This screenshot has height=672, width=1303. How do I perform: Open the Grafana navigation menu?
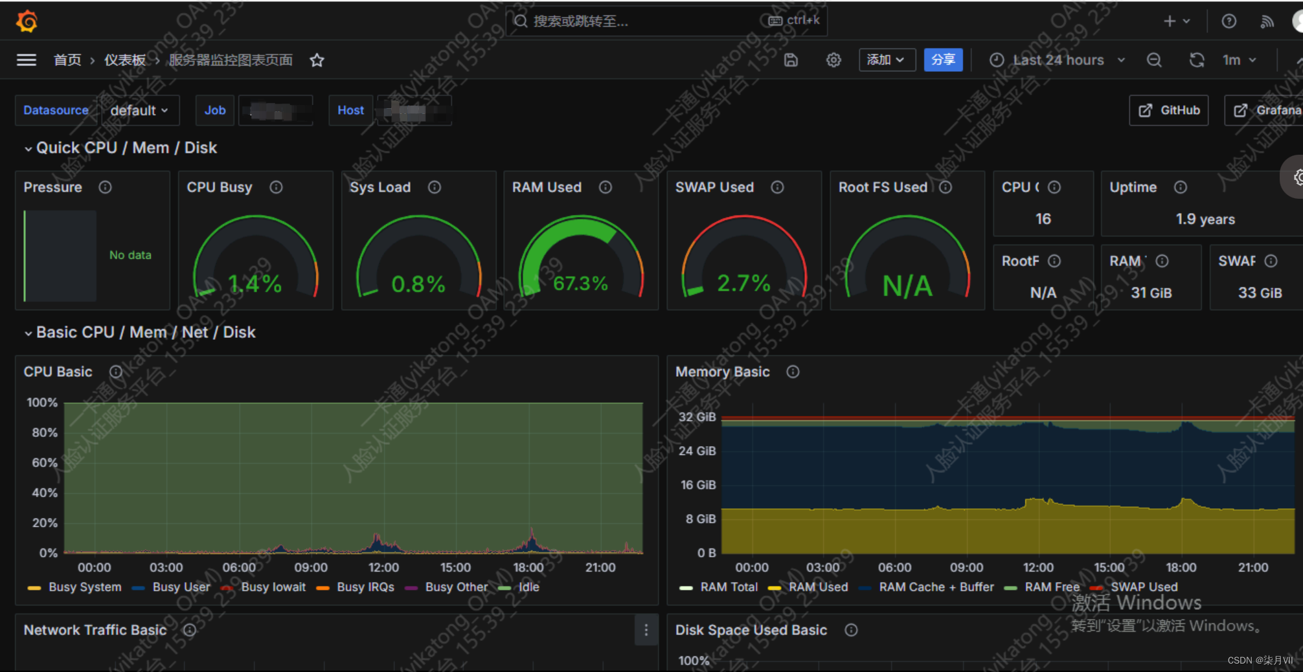tap(26, 60)
